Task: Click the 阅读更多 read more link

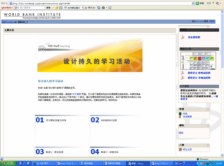Action: pos(184,99)
